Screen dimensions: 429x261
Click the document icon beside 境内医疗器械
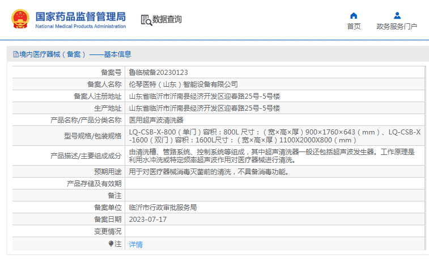(16, 54)
